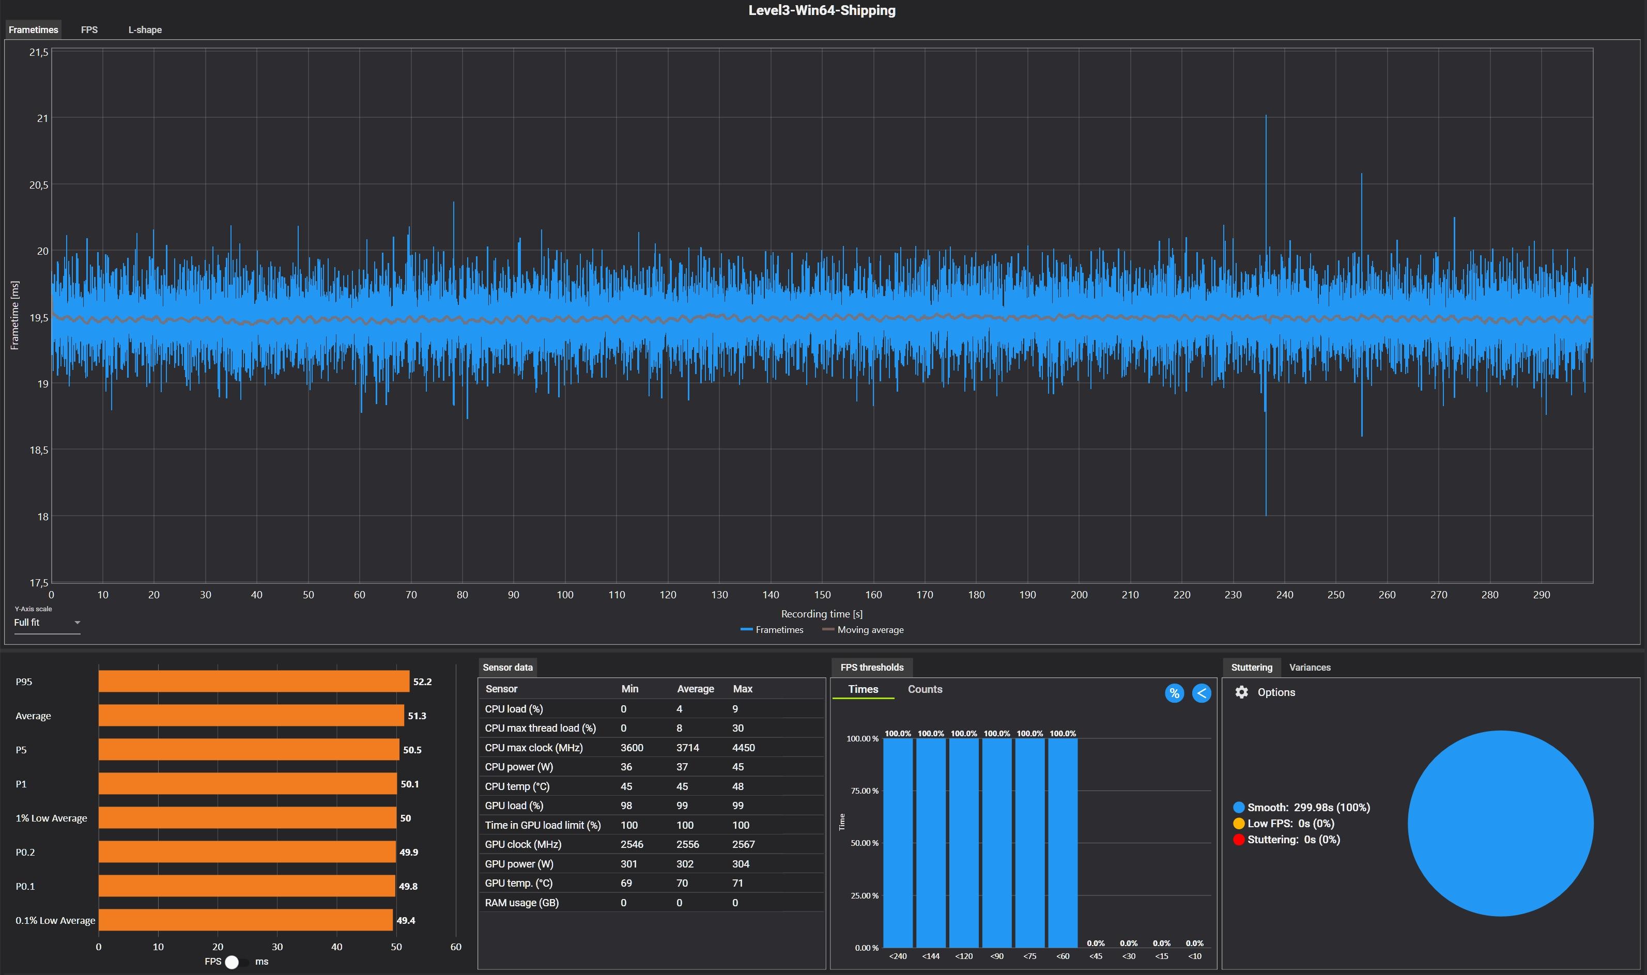Click the P95 orange bar
This screenshot has height=975, width=1647.
(x=254, y=682)
